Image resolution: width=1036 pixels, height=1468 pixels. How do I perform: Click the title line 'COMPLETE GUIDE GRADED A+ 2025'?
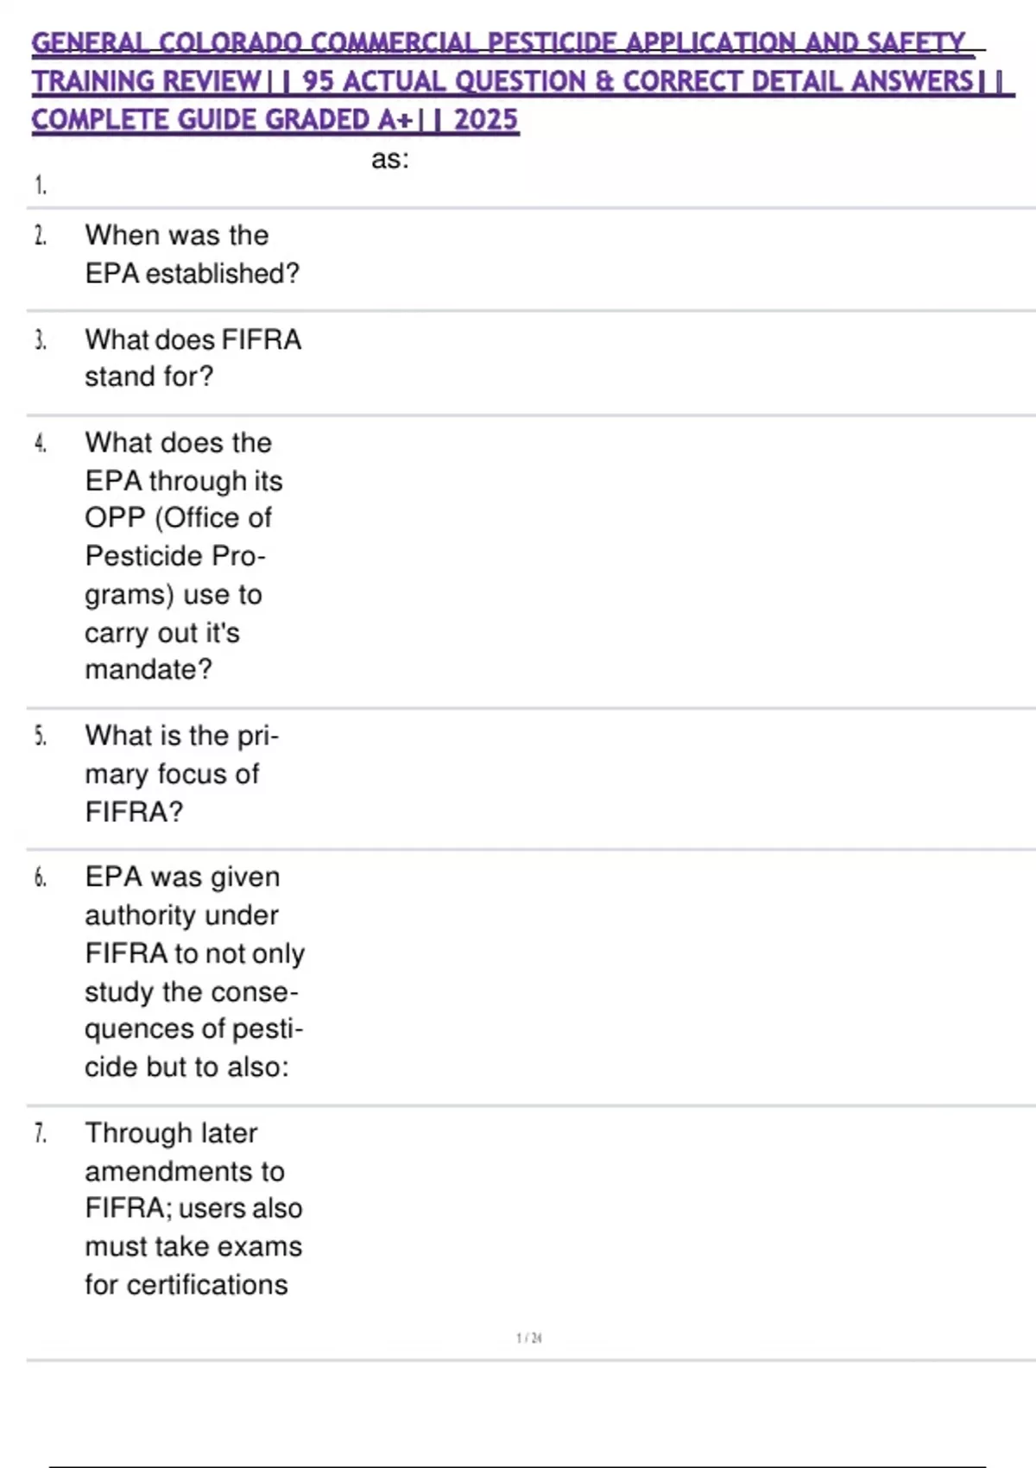point(275,119)
